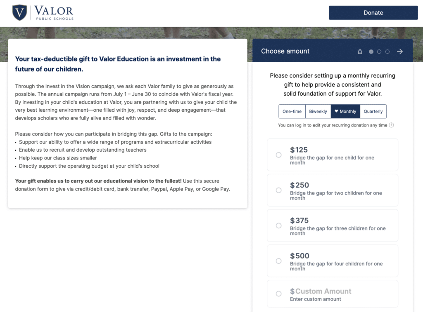The width and height of the screenshot is (423, 312).
Task: Click the heart icon on the Monthly option
Action: tap(336, 111)
